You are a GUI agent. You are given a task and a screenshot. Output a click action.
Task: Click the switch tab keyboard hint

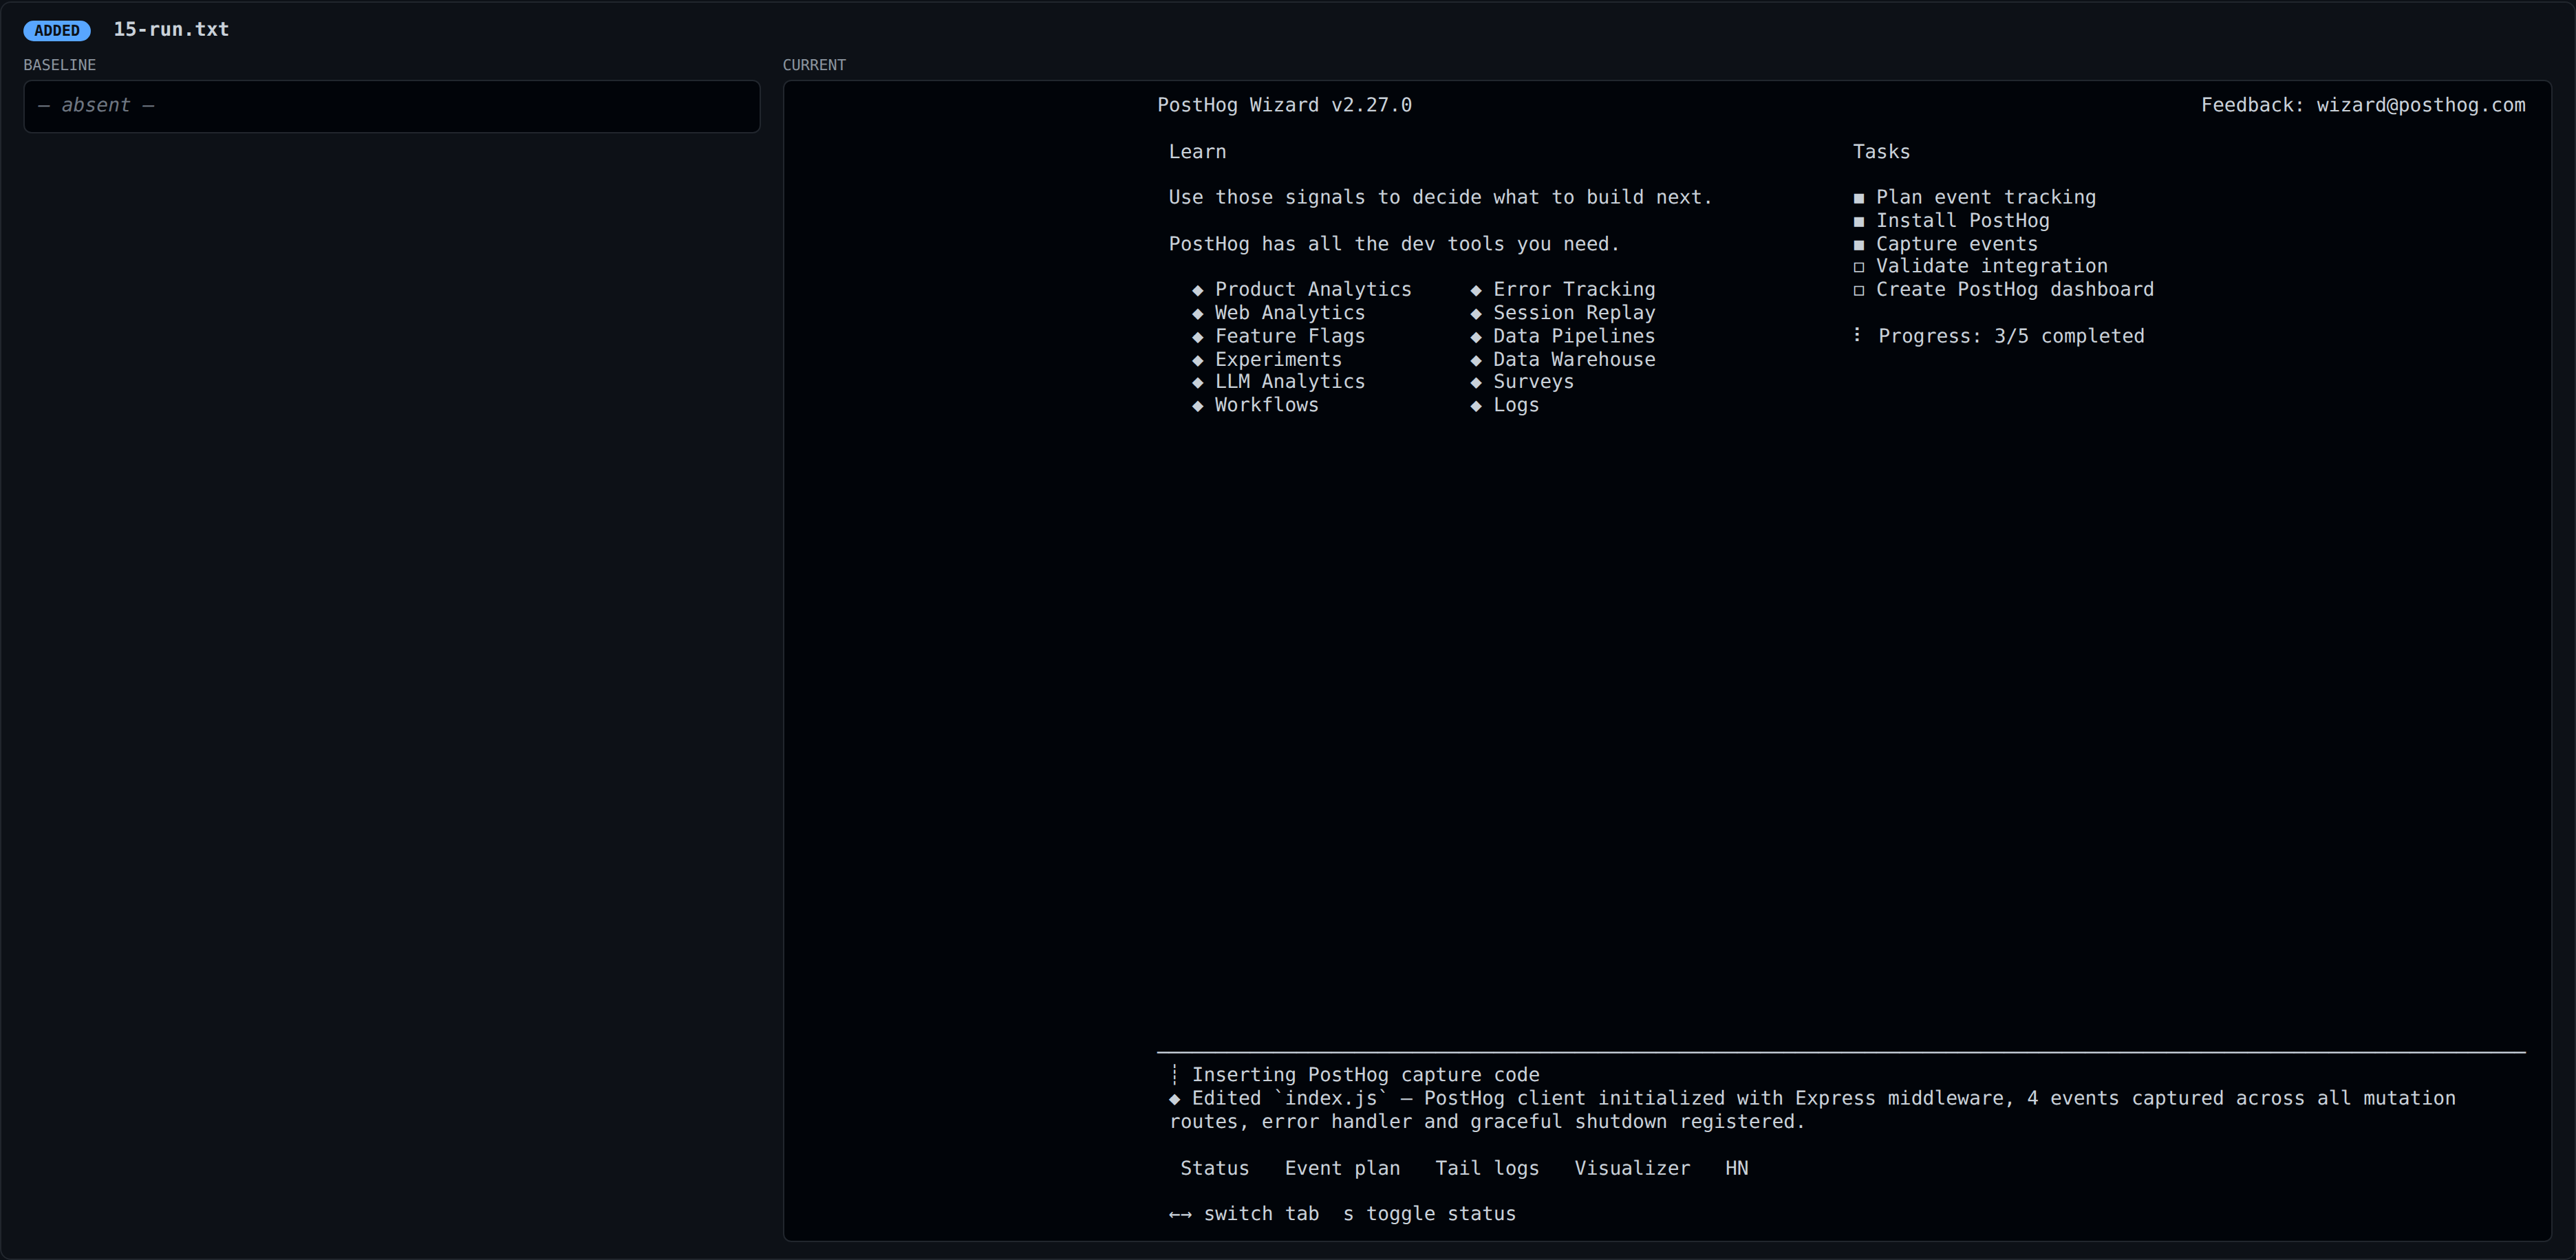[1261, 1214]
